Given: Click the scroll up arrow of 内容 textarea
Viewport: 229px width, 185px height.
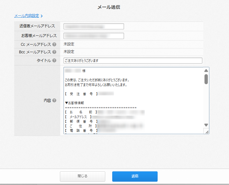Looking at the screenshot, I should pos(206,71).
